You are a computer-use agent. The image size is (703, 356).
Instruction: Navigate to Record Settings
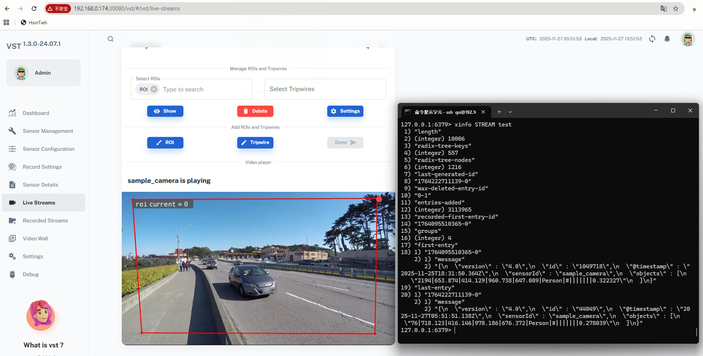point(43,167)
